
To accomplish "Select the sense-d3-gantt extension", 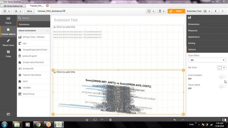I will tap(33, 56).
